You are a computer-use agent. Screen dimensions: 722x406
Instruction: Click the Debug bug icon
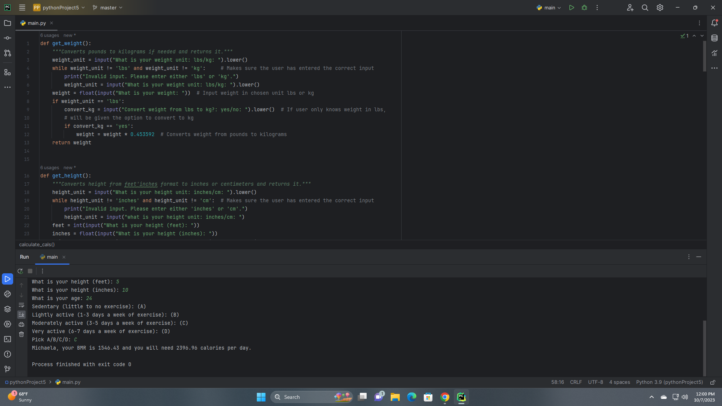584,8
